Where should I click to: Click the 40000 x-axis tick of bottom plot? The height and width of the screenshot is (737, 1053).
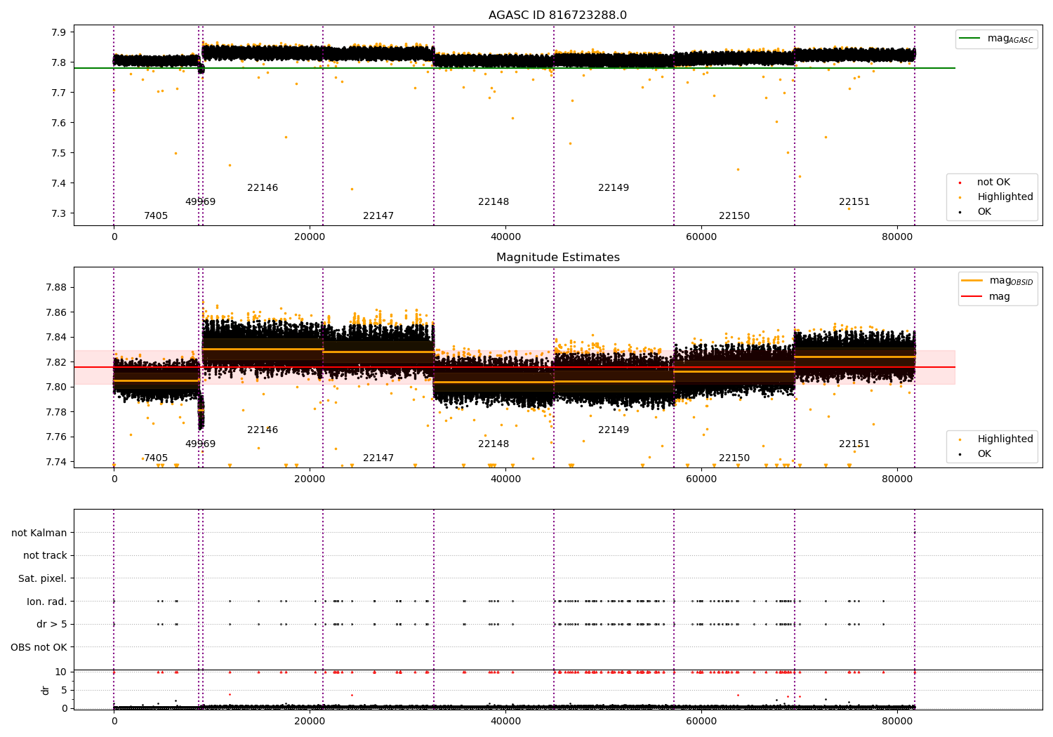point(505,722)
